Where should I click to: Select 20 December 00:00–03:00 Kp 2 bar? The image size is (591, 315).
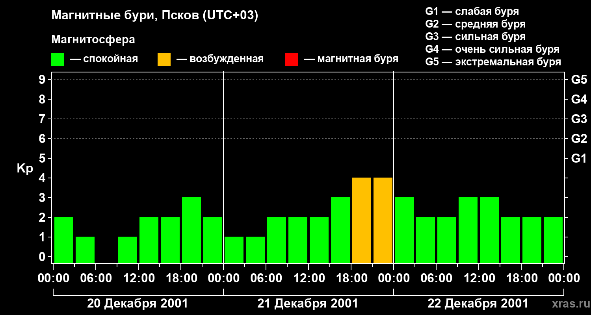(x=64, y=240)
